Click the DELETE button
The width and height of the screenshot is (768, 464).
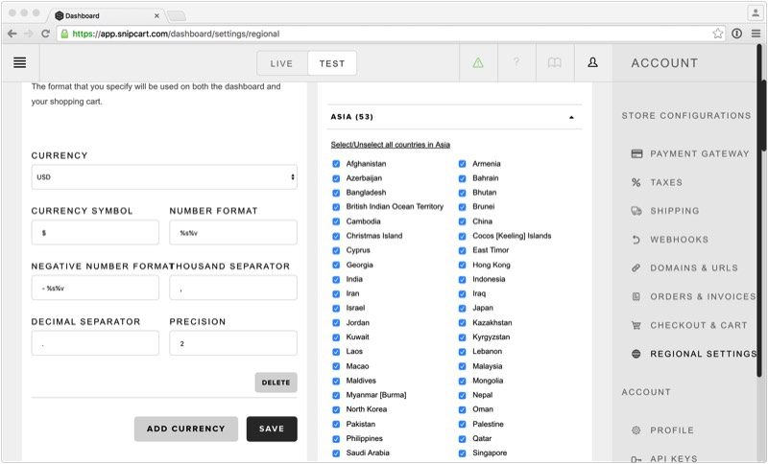click(x=276, y=383)
